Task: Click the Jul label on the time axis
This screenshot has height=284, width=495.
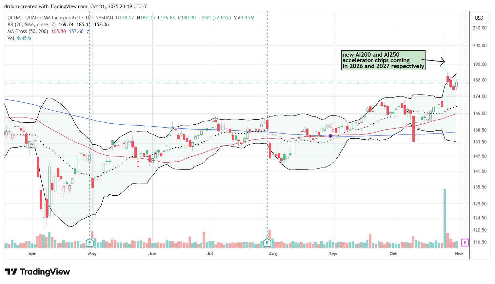Action: click(209, 254)
